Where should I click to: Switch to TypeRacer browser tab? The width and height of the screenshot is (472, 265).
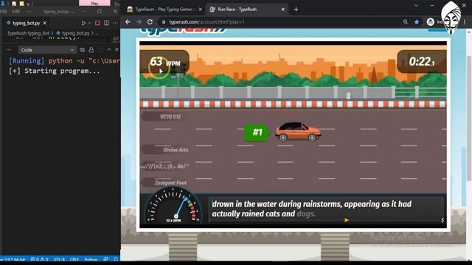pos(164,10)
